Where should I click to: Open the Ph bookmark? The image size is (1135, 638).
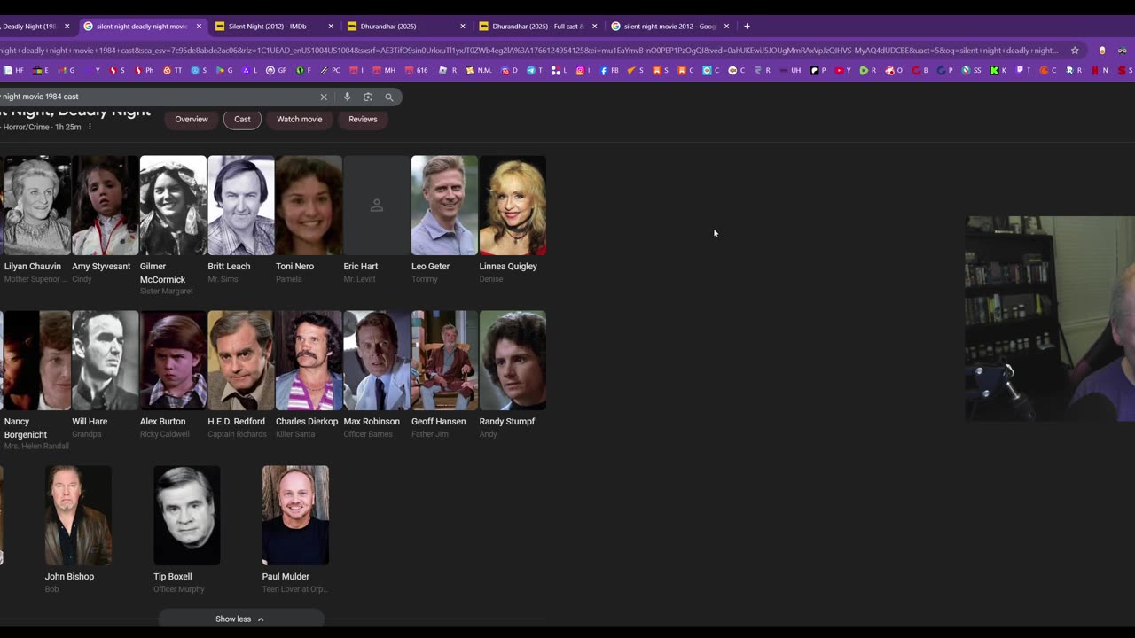(144, 70)
